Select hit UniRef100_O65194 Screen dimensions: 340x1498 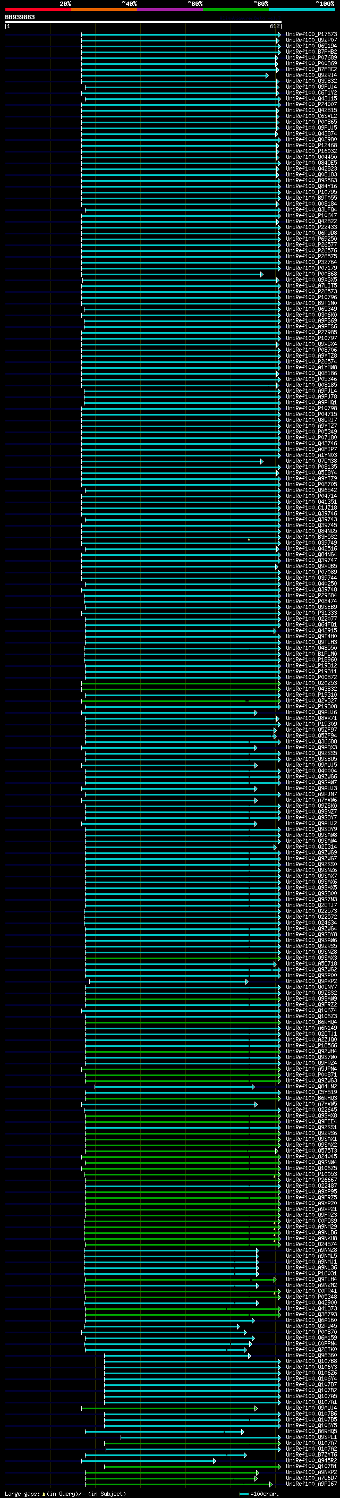311,46
